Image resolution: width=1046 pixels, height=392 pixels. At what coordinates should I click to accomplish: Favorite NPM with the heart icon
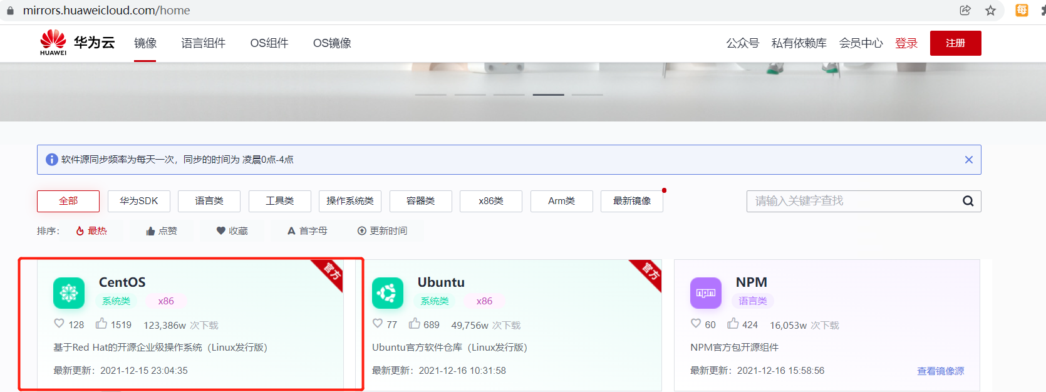pos(696,324)
